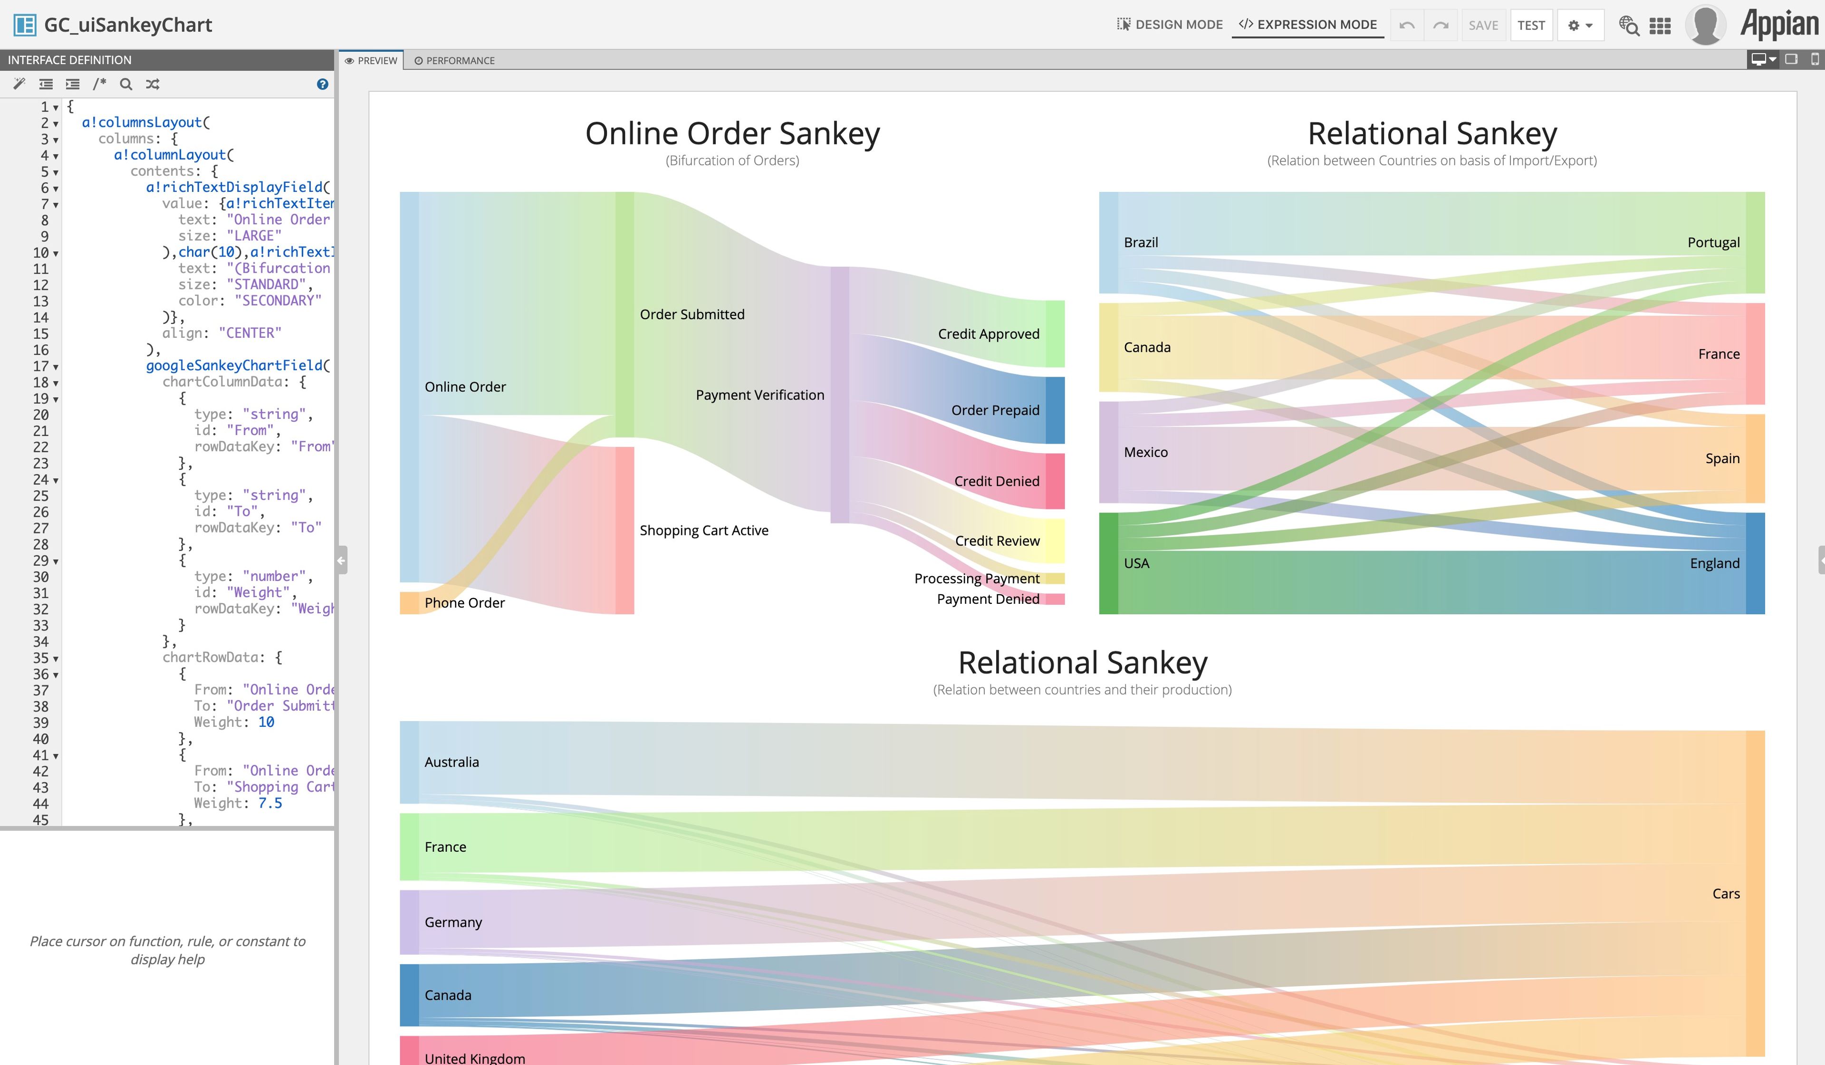Image resolution: width=1825 pixels, height=1065 pixels.
Task: Collapse chartRowData fold at line 35
Action: point(56,659)
